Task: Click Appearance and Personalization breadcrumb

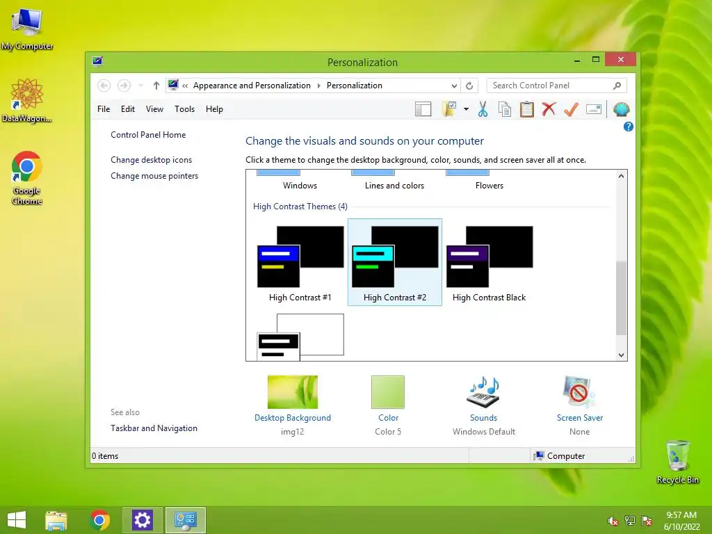Action: point(252,86)
